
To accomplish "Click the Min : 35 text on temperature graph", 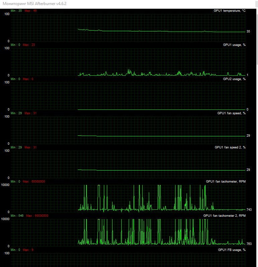I will point(16,11).
